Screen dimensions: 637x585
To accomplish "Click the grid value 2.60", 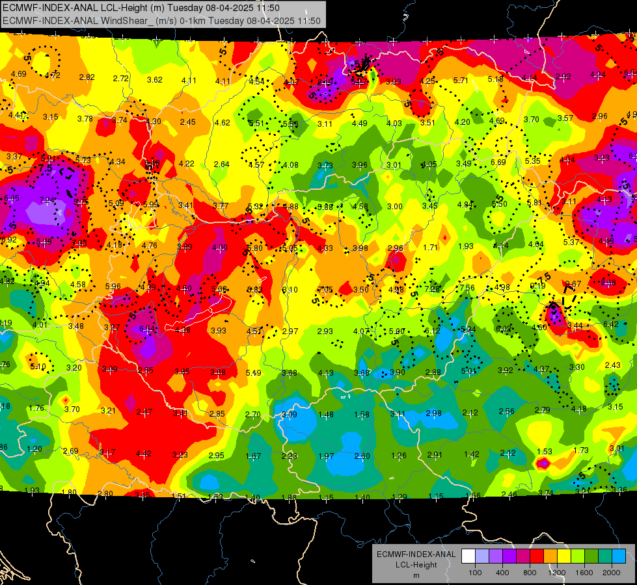I will pos(362,456).
